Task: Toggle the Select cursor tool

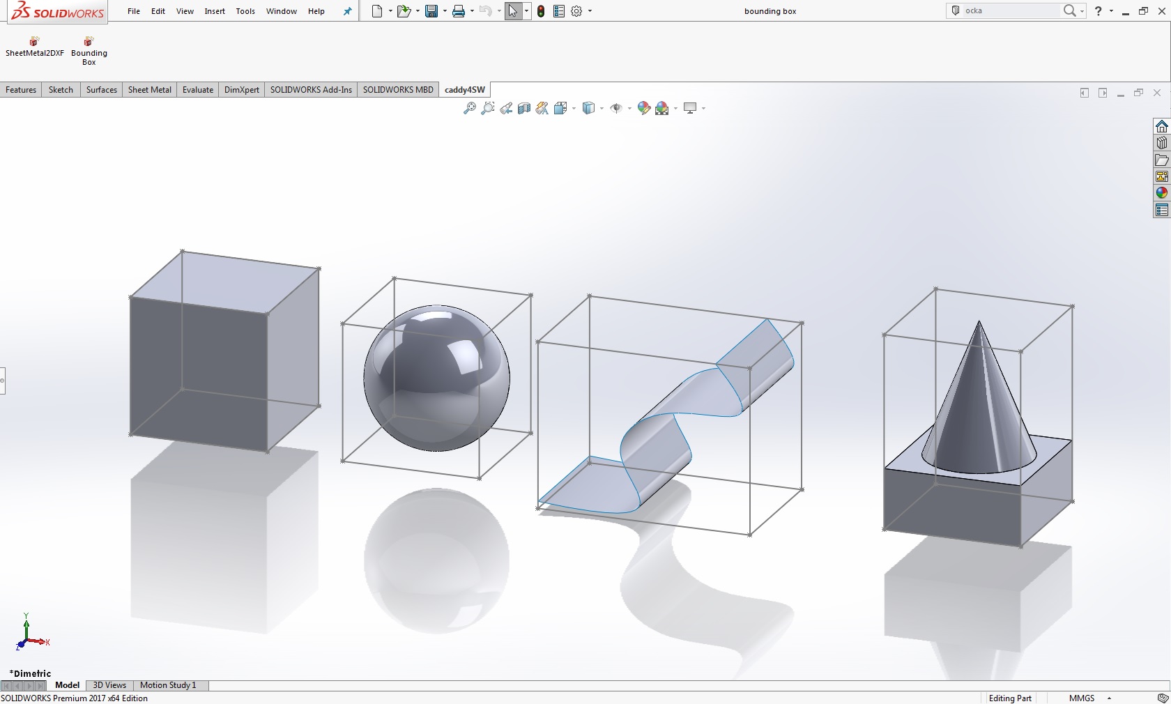Action: click(512, 11)
